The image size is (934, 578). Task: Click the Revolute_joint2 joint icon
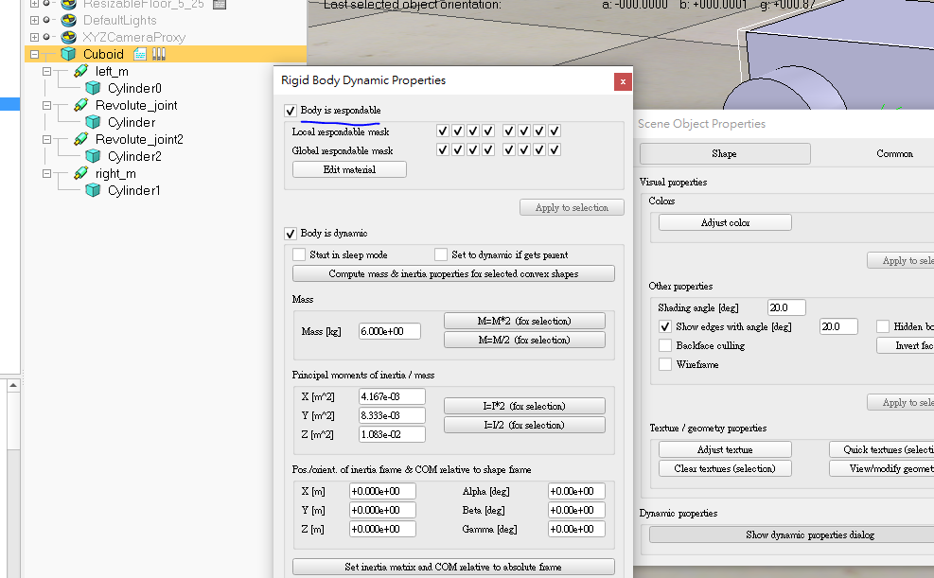pos(81,139)
